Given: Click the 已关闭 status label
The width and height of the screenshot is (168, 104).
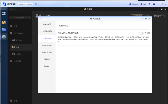Looking at the screenshot, I should pos(147,33).
